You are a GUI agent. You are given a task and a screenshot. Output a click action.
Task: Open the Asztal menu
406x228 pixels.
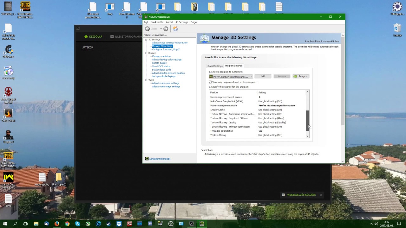coord(169,22)
